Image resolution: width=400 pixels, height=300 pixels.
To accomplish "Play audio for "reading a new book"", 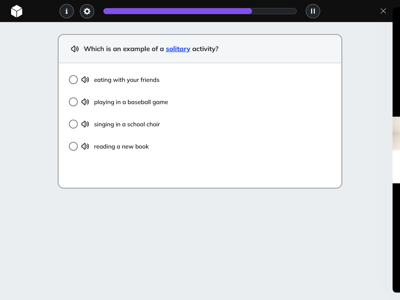I will [x=85, y=146].
